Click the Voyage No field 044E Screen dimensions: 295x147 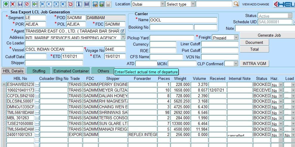coord(115,49)
